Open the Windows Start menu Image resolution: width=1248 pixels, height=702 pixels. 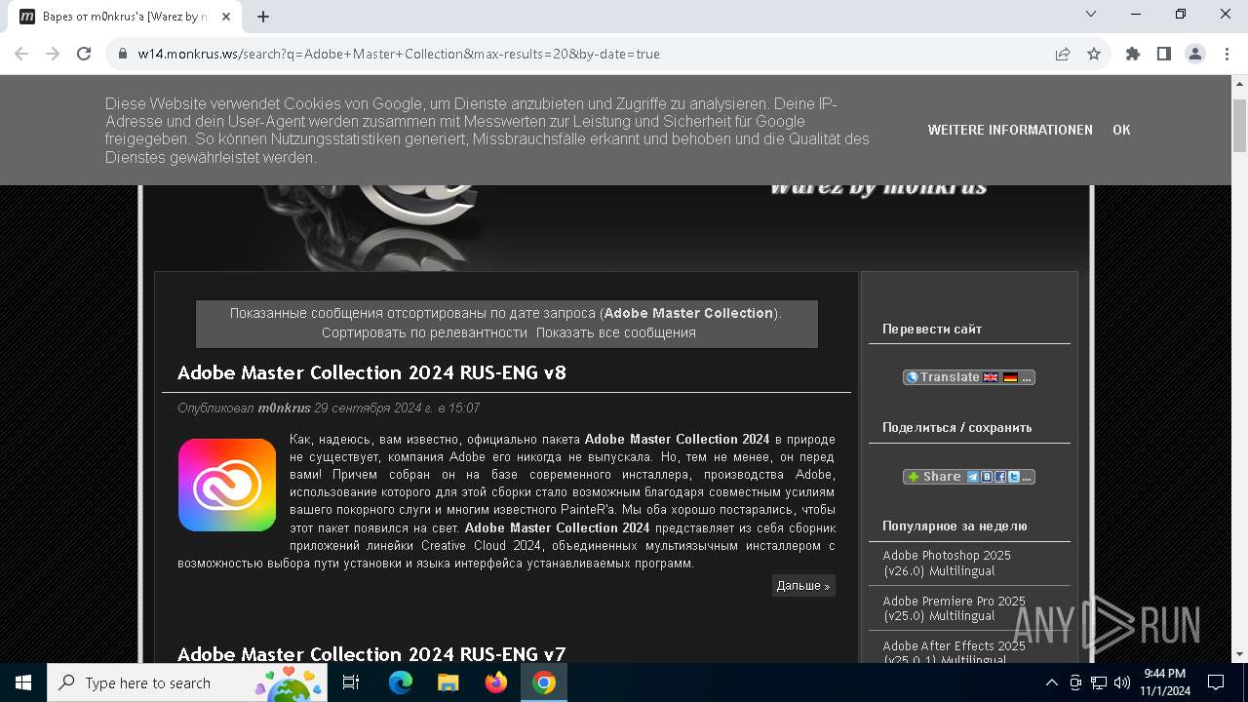pos(23,682)
